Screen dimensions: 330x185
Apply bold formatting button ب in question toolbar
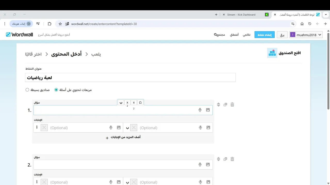point(121,103)
